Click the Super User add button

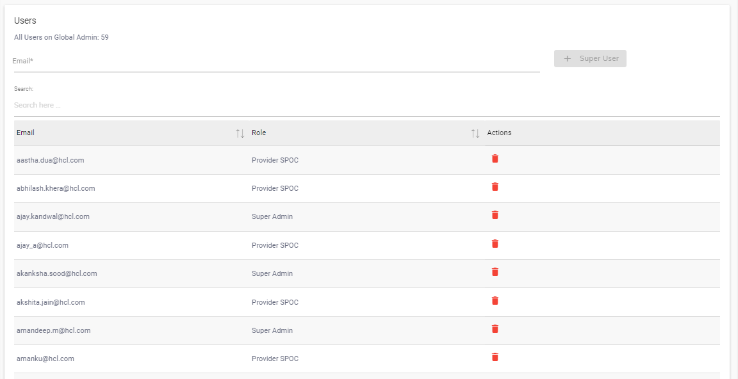[x=590, y=59]
